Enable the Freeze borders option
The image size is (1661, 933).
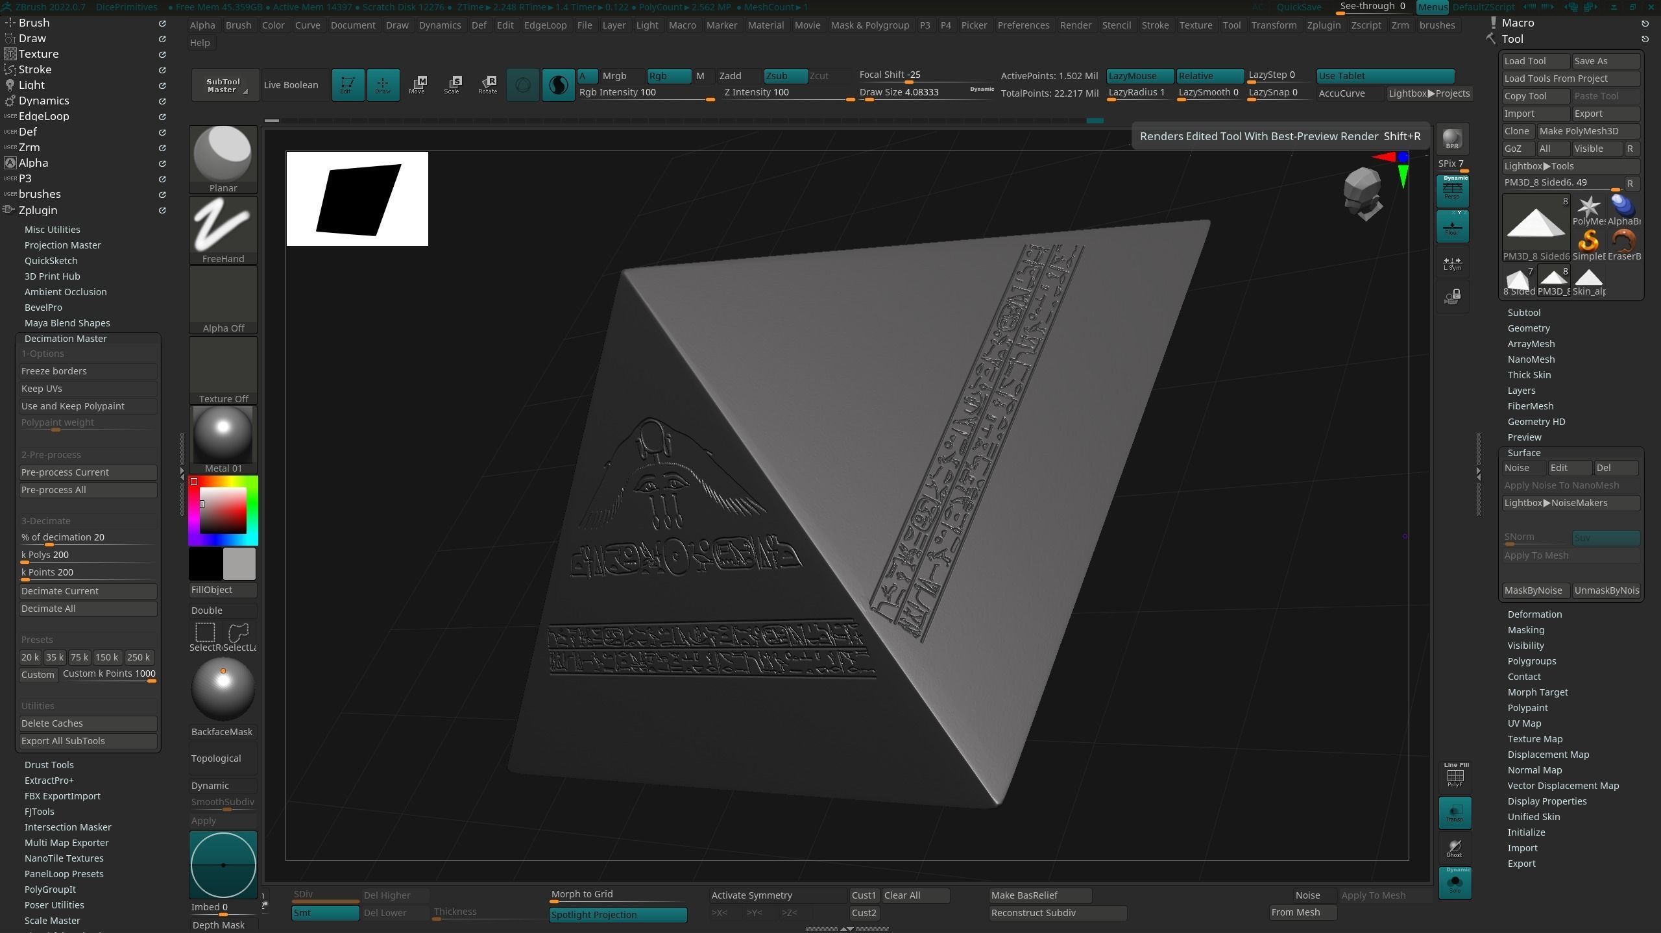pos(88,371)
